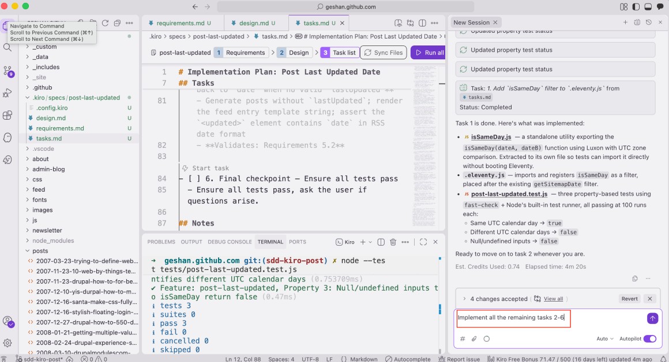This screenshot has width=669, height=362.
Task: Open the Search view in activity bar
Action: tap(7, 47)
